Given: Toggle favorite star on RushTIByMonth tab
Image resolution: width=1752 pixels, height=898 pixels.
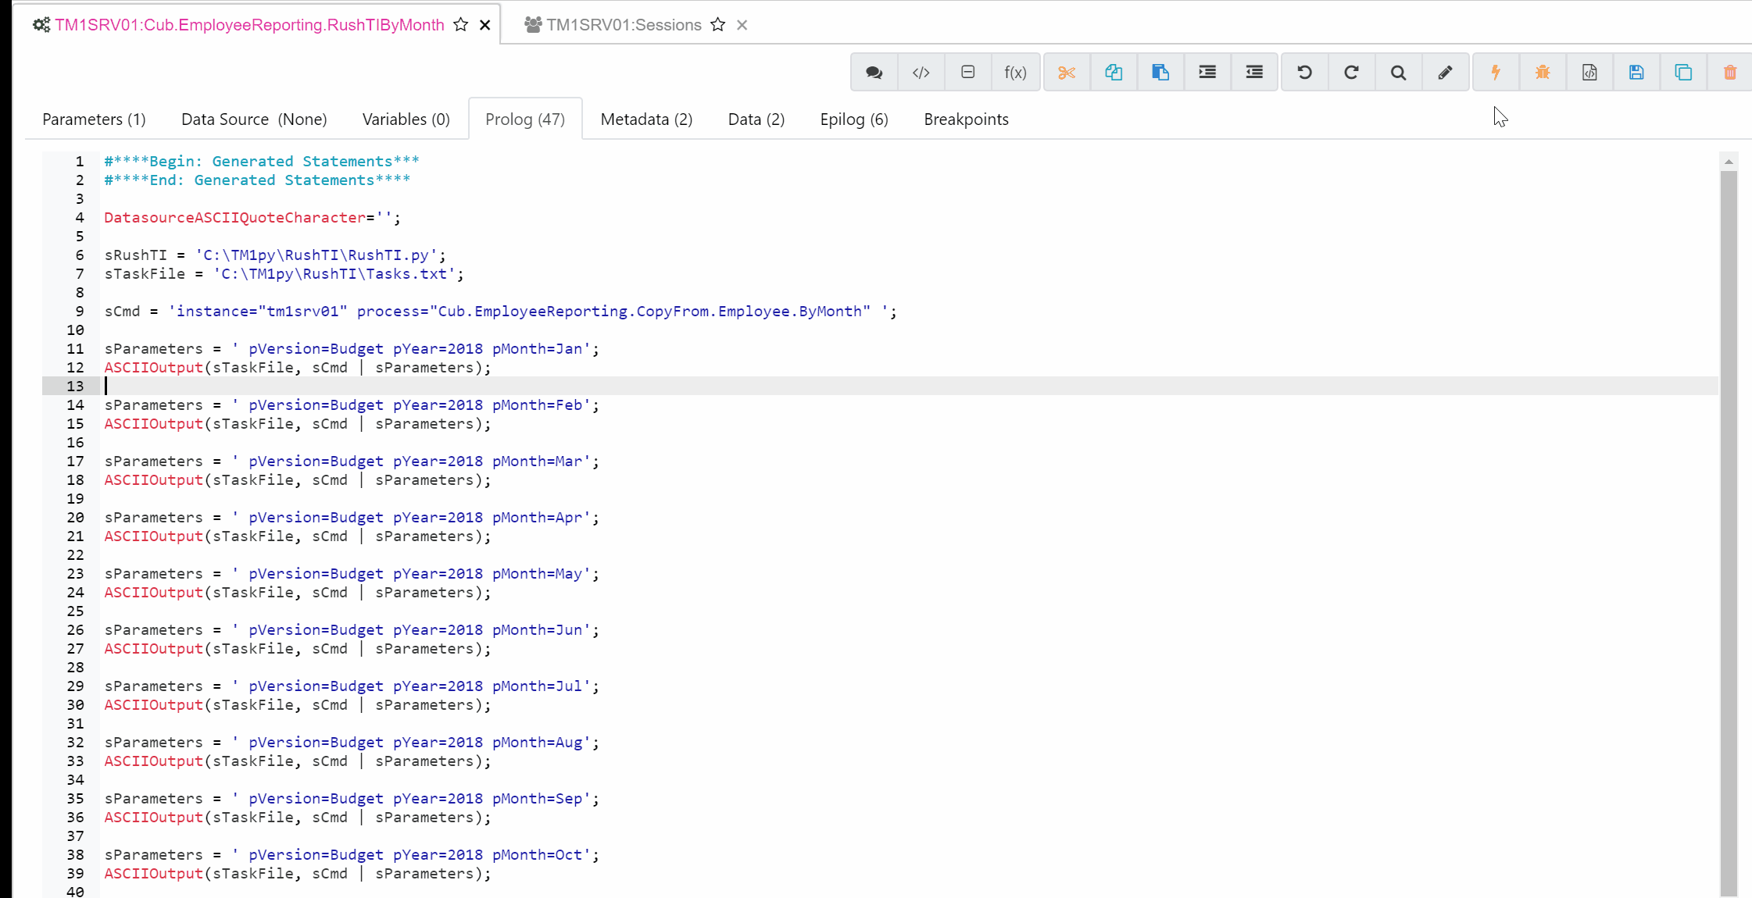Looking at the screenshot, I should click(461, 25).
